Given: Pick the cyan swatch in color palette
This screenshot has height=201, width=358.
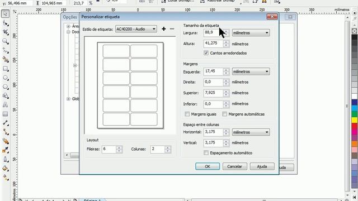Looking at the screenshot, I should point(354,108).
